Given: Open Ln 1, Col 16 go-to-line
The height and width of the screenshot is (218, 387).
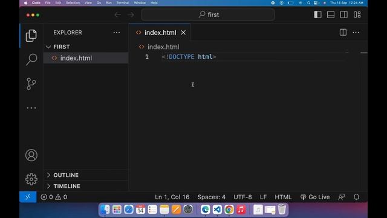Looking at the screenshot, I should coord(172,197).
